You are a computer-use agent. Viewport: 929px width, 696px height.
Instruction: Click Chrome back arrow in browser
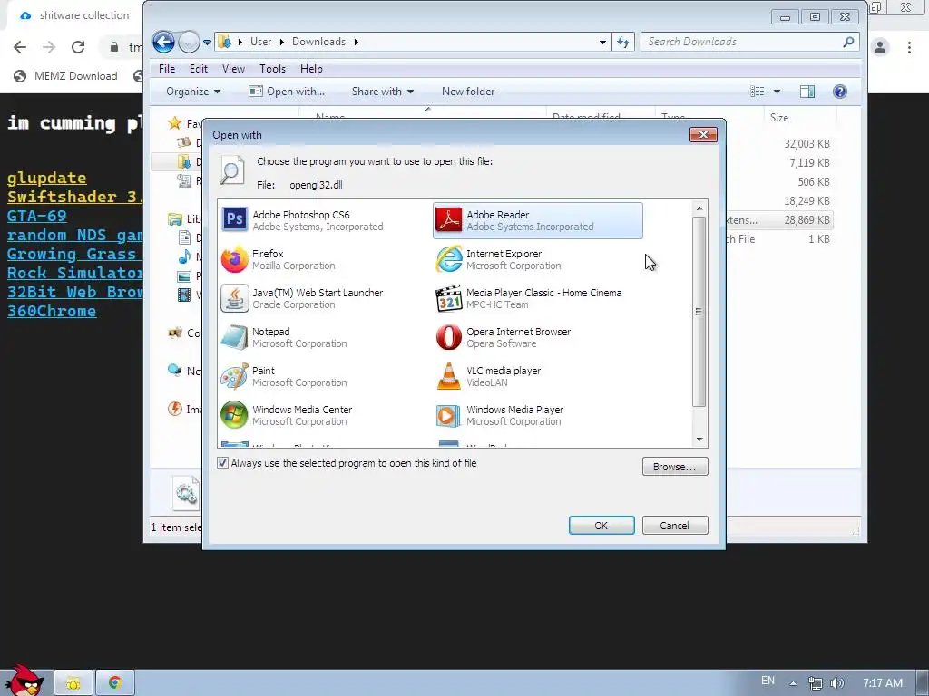click(20, 47)
